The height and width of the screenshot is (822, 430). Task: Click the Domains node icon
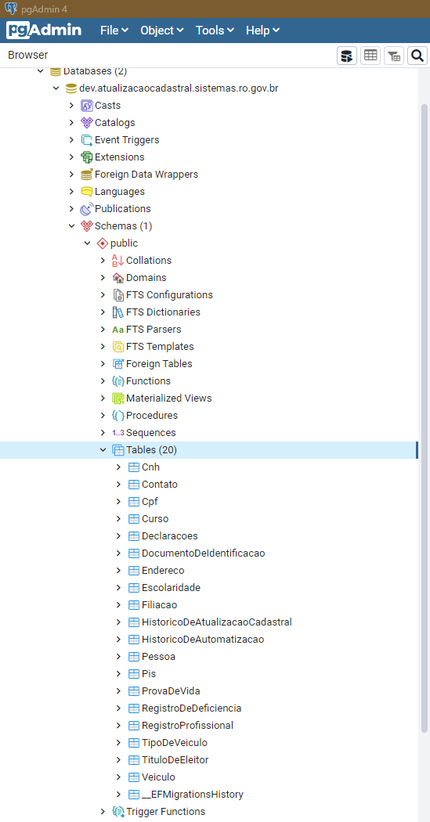(x=118, y=277)
